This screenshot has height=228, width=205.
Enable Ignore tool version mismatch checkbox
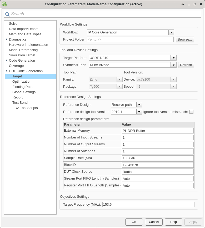191,112
